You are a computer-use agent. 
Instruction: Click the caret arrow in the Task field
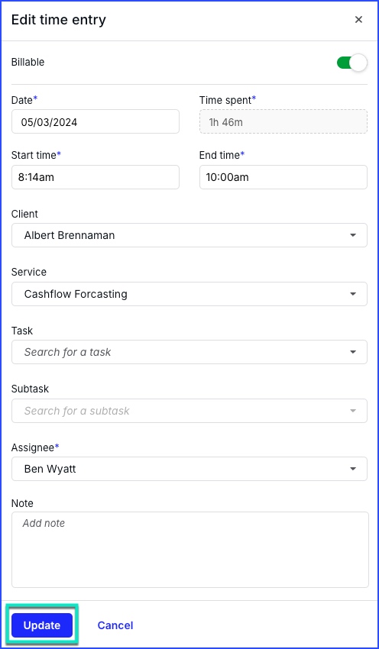(353, 352)
